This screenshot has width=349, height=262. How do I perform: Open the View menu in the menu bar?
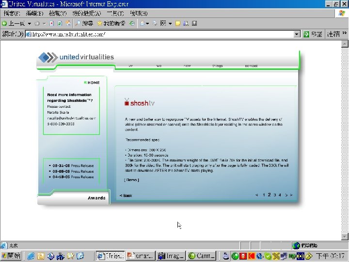tap(58, 14)
